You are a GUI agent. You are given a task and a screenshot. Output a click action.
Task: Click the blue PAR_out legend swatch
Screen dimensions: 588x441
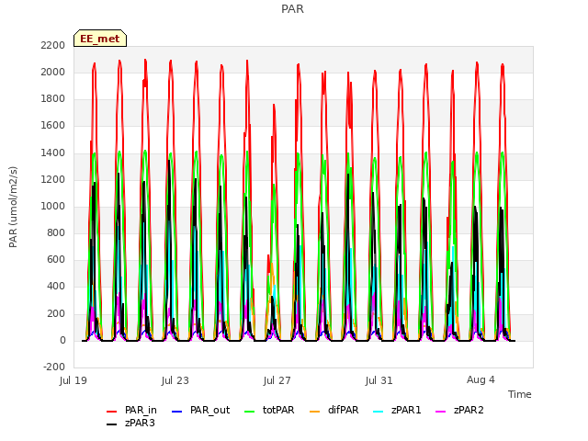point(176,412)
